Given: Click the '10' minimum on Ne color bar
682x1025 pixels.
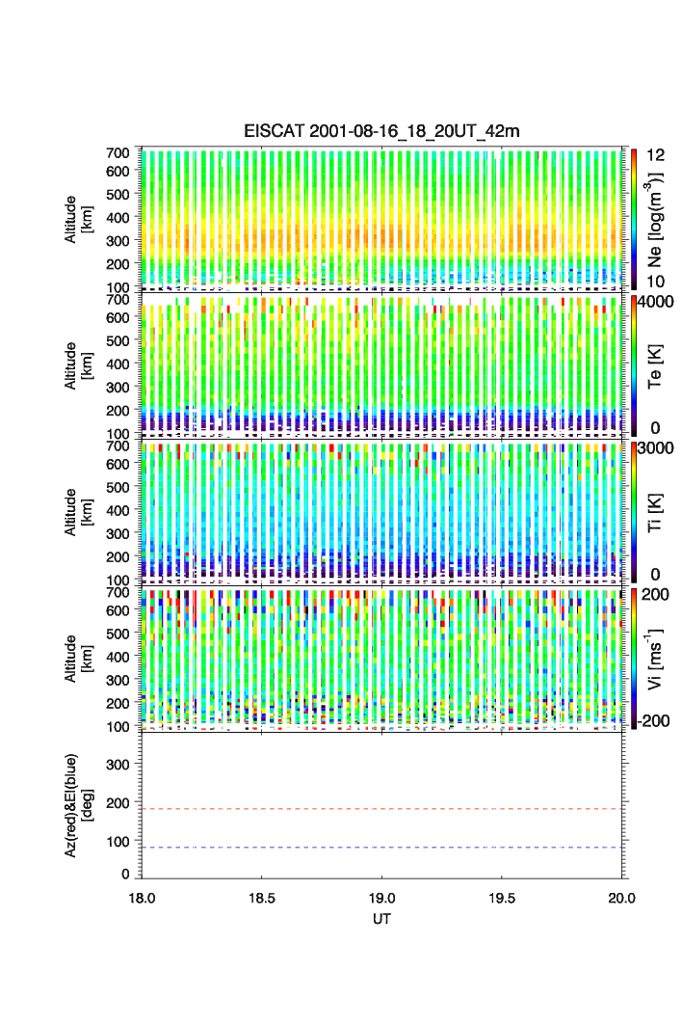Looking at the screenshot, I should tap(655, 282).
